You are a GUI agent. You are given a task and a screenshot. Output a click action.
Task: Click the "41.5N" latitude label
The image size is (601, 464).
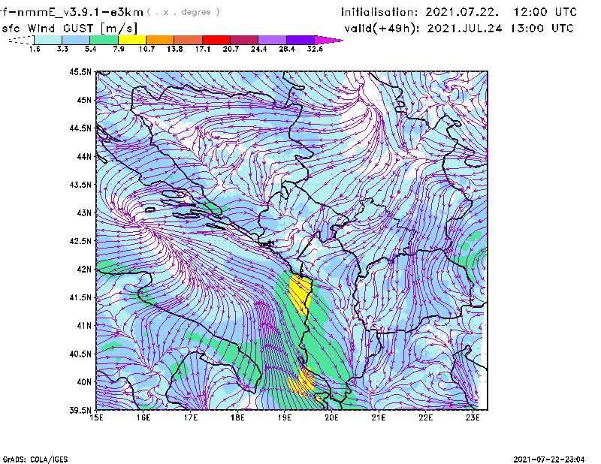80,297
